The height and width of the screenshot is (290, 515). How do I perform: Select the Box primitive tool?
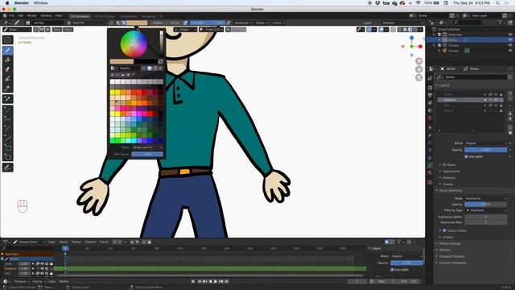(7, 148)
